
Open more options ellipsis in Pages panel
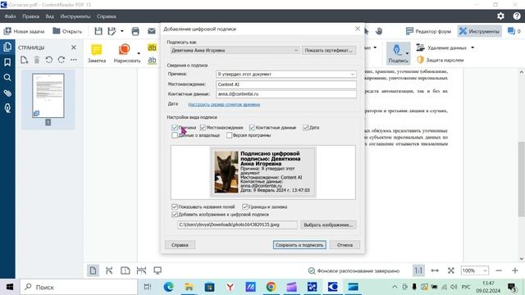click(x=74, y=60)
